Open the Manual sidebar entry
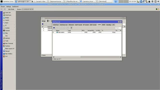The height and width of the screenshot is (90, 160). pos(7,51)
